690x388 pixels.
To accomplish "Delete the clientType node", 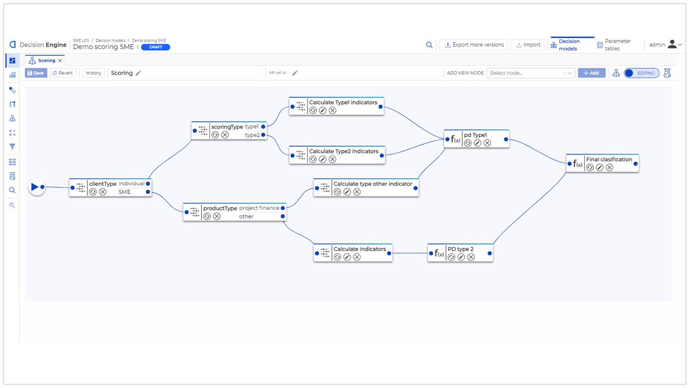I will (102, 192).
